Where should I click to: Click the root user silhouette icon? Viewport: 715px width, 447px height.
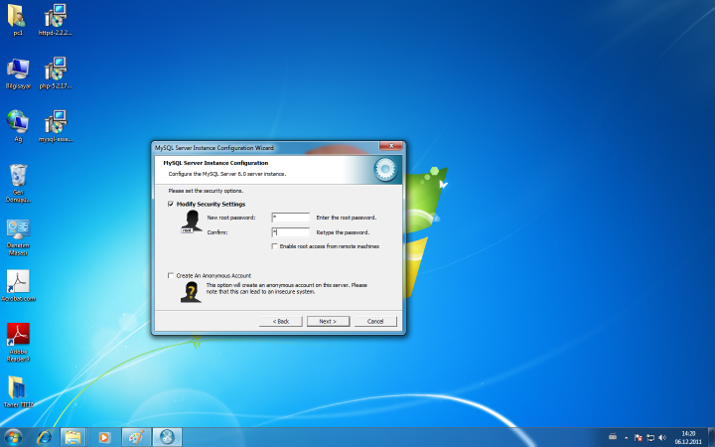point(192,223)
